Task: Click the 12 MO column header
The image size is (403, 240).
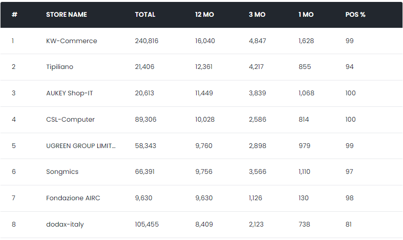Action: coord(204,14)
